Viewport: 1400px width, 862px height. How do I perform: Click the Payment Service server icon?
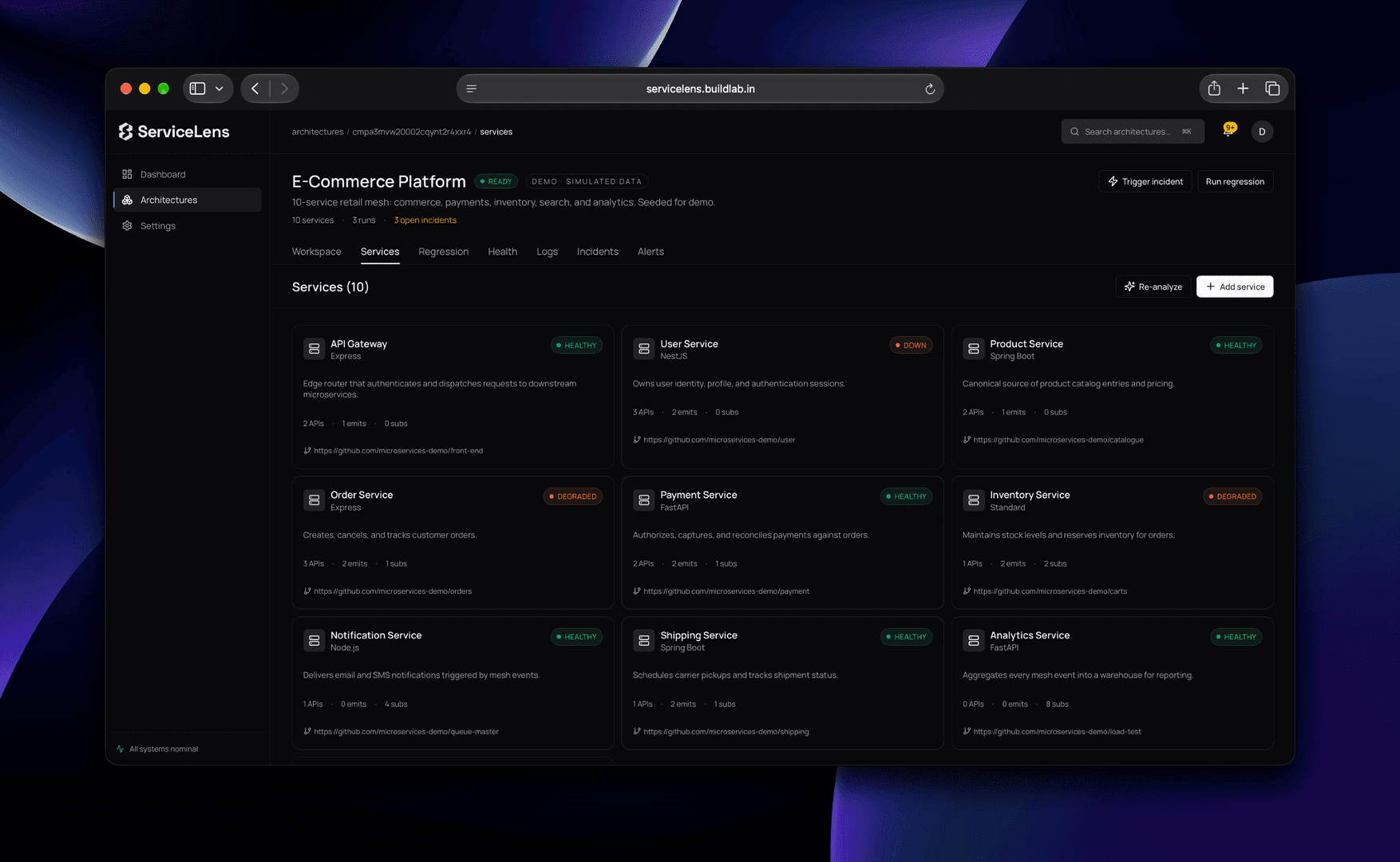pyautogui.click(x=643, y=500)
